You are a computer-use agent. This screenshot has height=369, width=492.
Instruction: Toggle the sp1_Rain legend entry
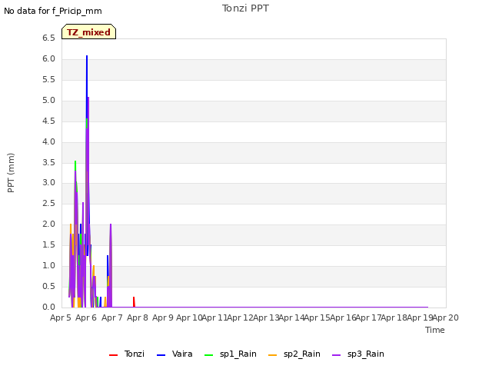[231, 354]
